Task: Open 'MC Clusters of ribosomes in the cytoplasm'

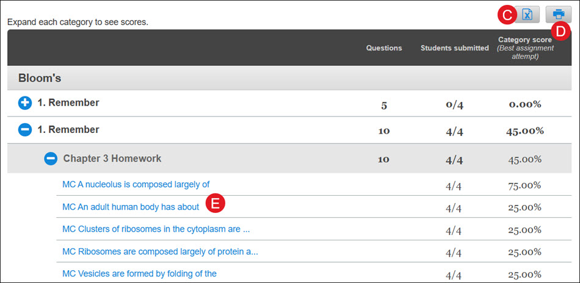Action: [x=156, y=229]
